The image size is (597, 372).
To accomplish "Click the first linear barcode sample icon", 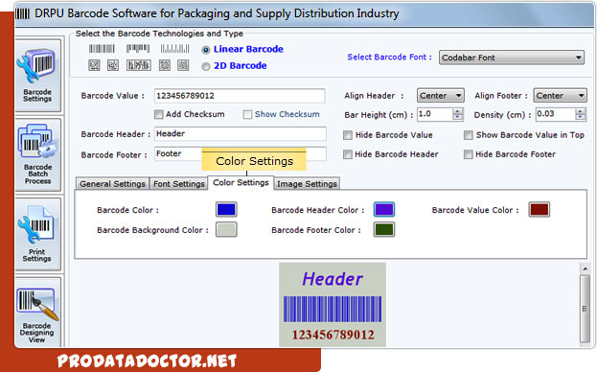I will (102, 48).
